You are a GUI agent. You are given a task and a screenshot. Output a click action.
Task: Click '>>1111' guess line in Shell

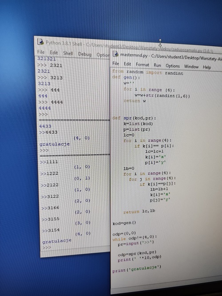point(49,162)
